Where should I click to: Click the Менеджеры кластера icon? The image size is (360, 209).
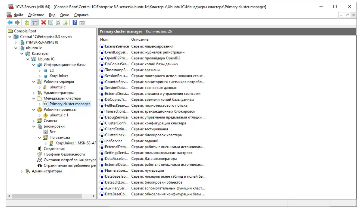[x=40, y=98]
